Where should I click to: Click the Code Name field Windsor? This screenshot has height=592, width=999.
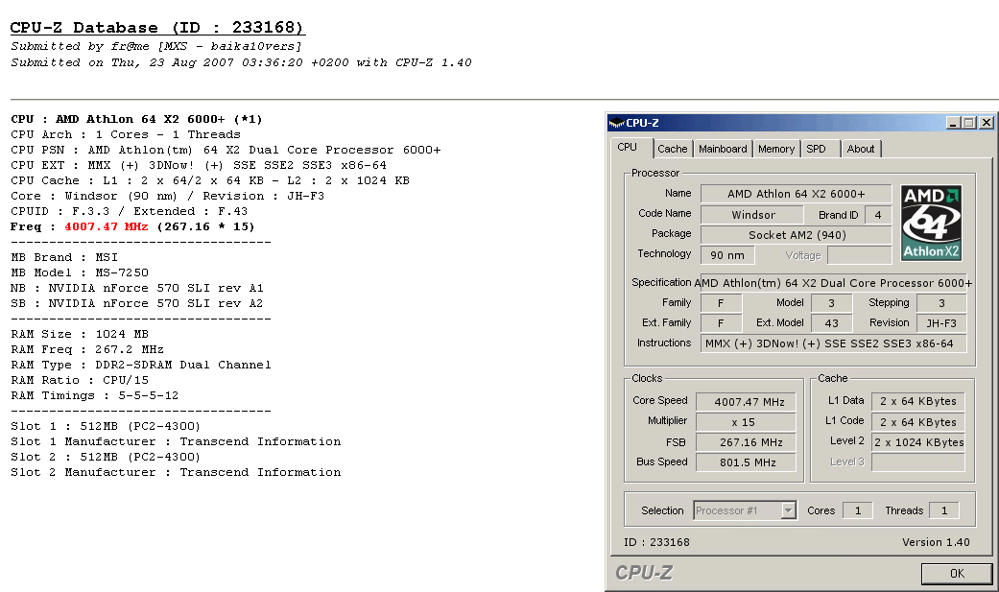click(x=753, y=215)
